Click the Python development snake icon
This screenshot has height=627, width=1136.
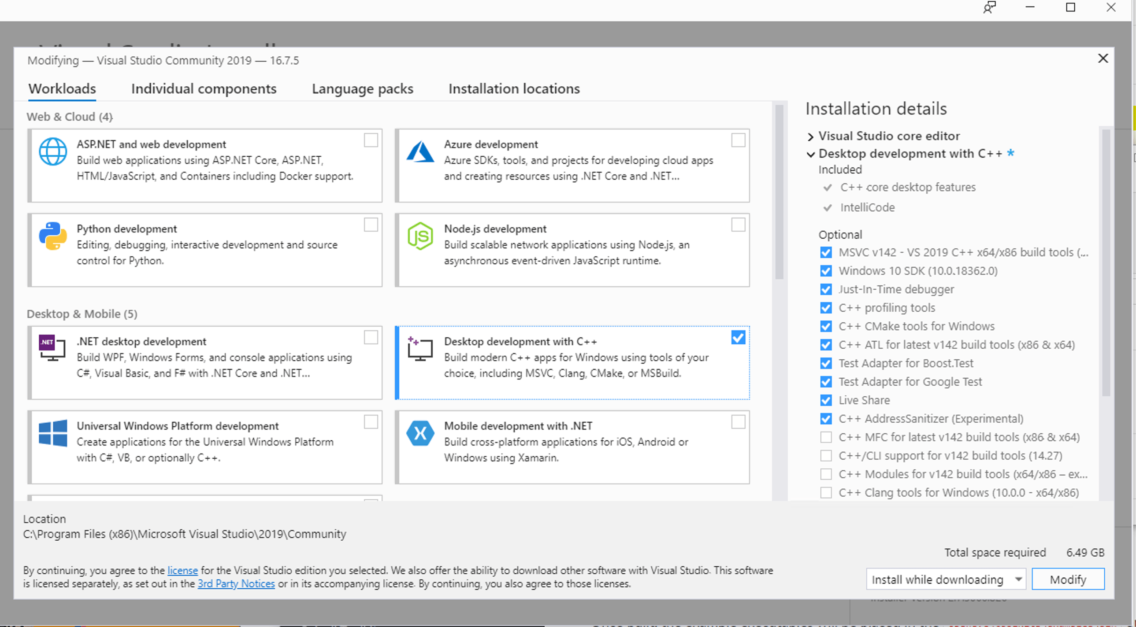click(x=53, y=236)
